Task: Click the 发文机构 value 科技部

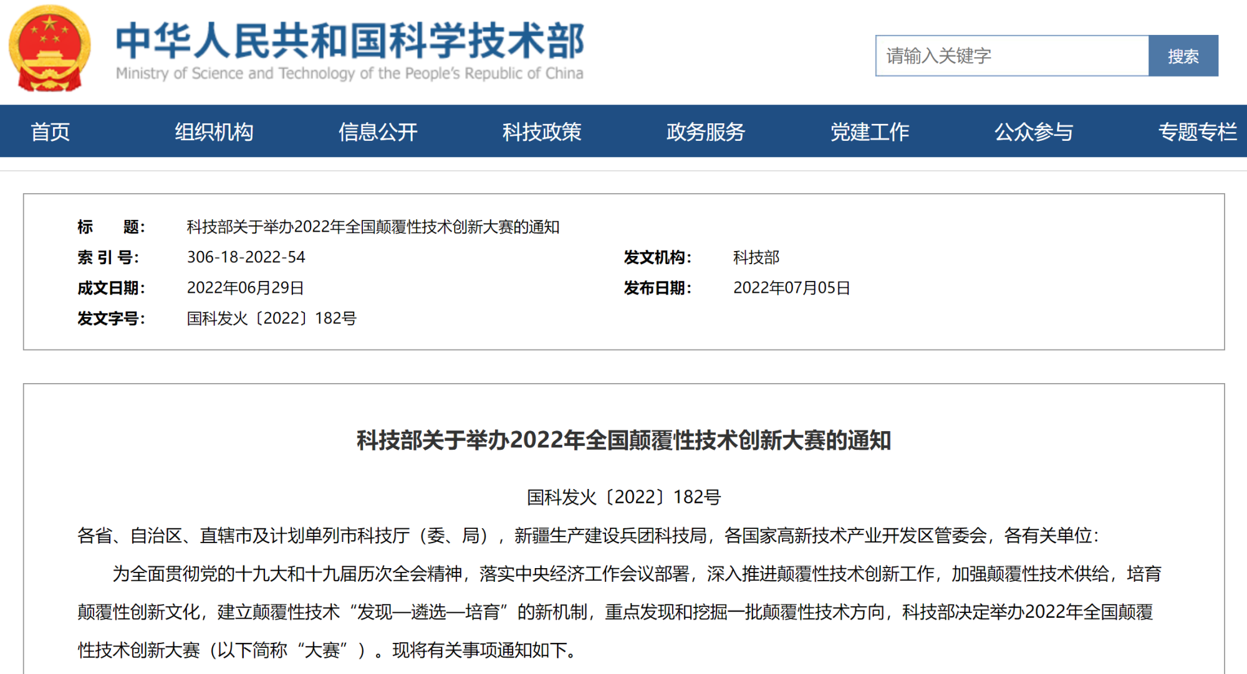Action: (756, 257)
